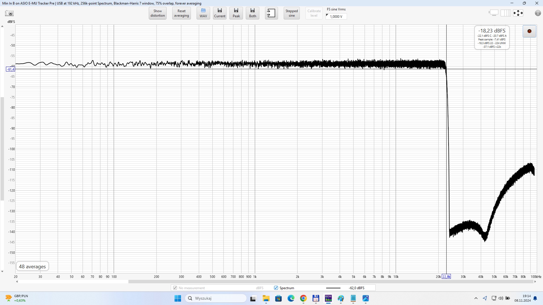The image size is (543, 305).
Task: Open Paint from taskbar
Action: click(x=341, y=298)
